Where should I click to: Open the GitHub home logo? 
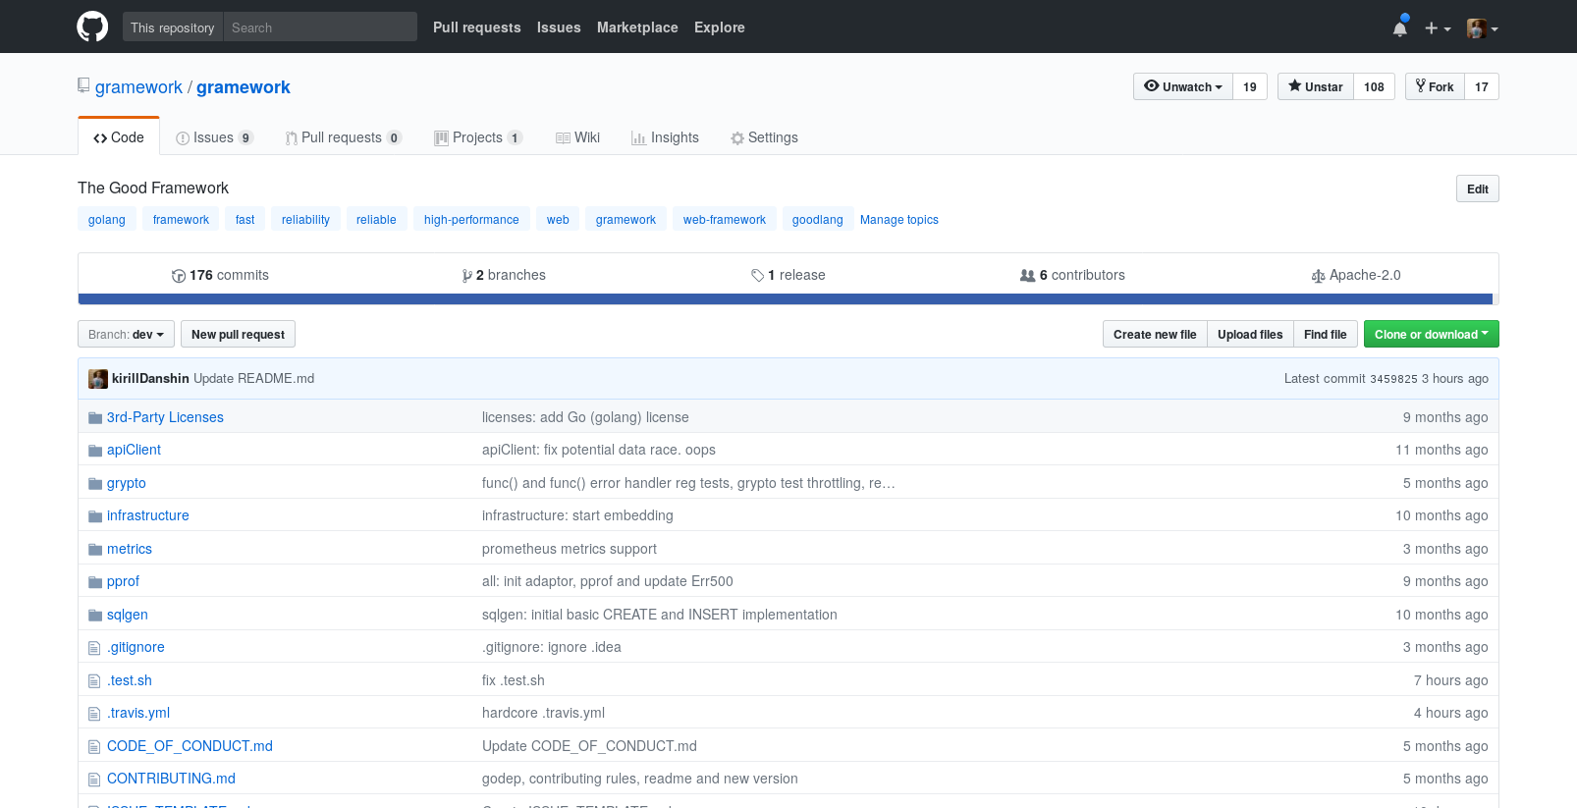point(92,27)
